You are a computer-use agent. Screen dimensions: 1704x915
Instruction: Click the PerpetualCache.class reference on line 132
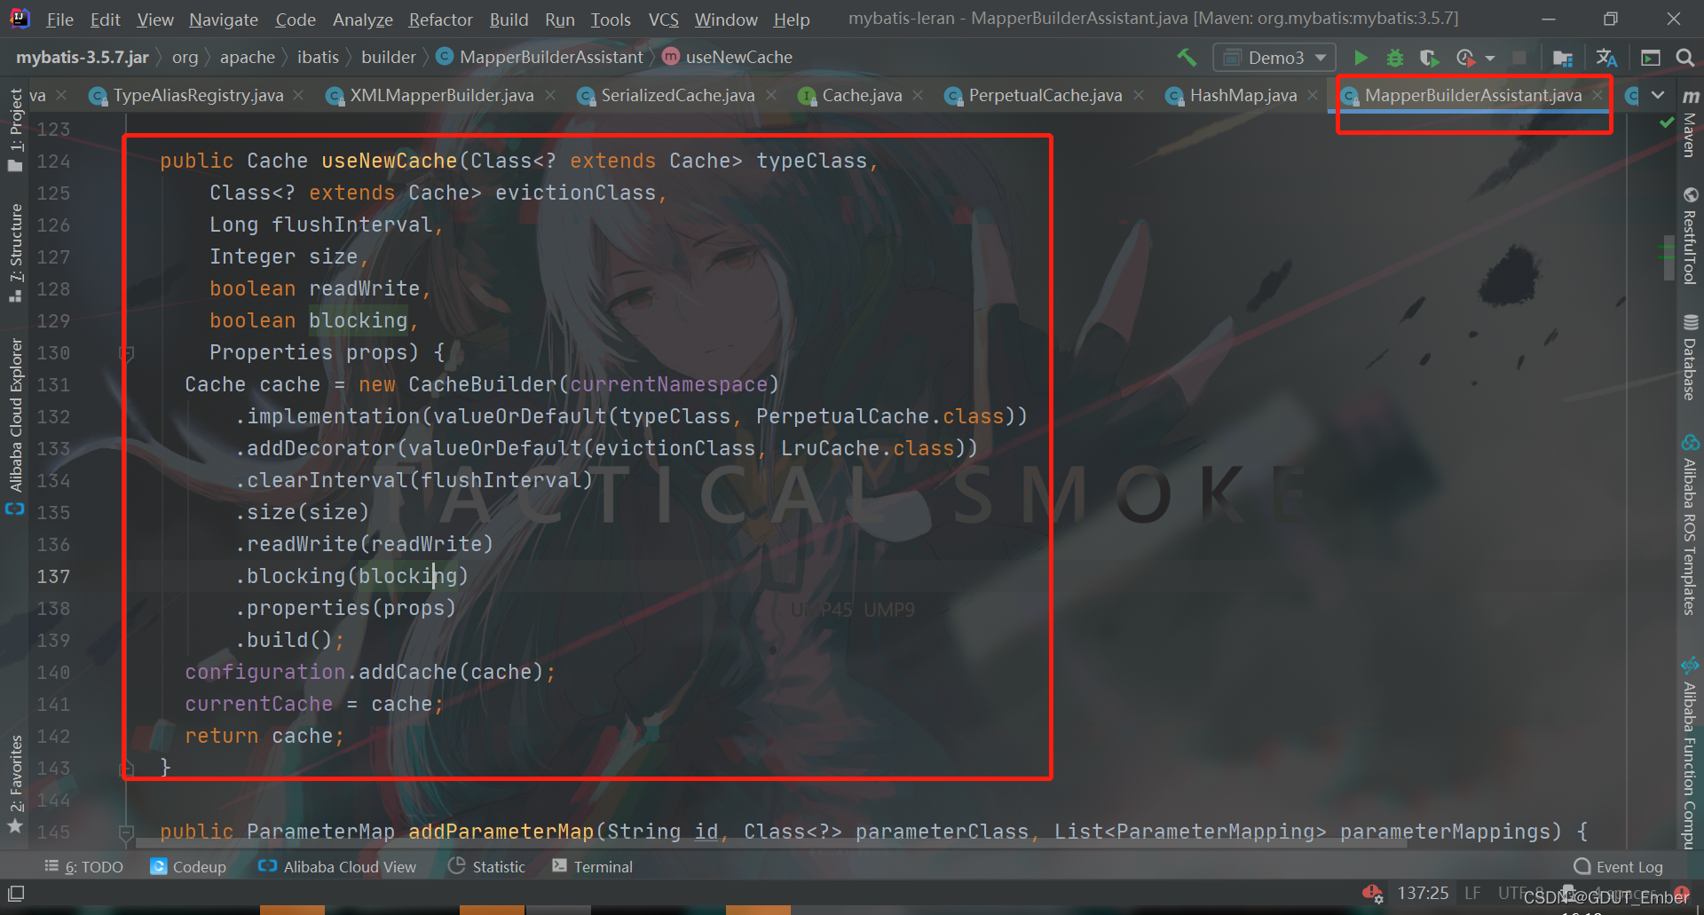click(880, 417)
